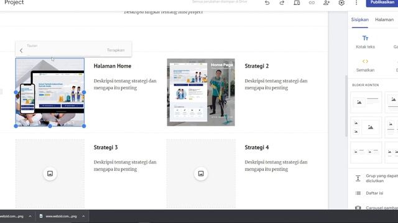This screenshot has height=223, width=398.
Task: Expand options for www.webzid.com png download
Action: 83,216
